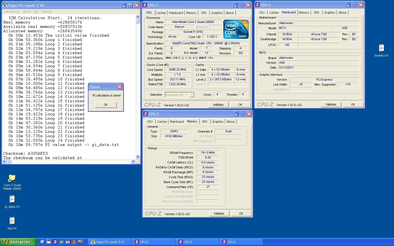Open the Start menu labeled démarrer

pos(18,242)
